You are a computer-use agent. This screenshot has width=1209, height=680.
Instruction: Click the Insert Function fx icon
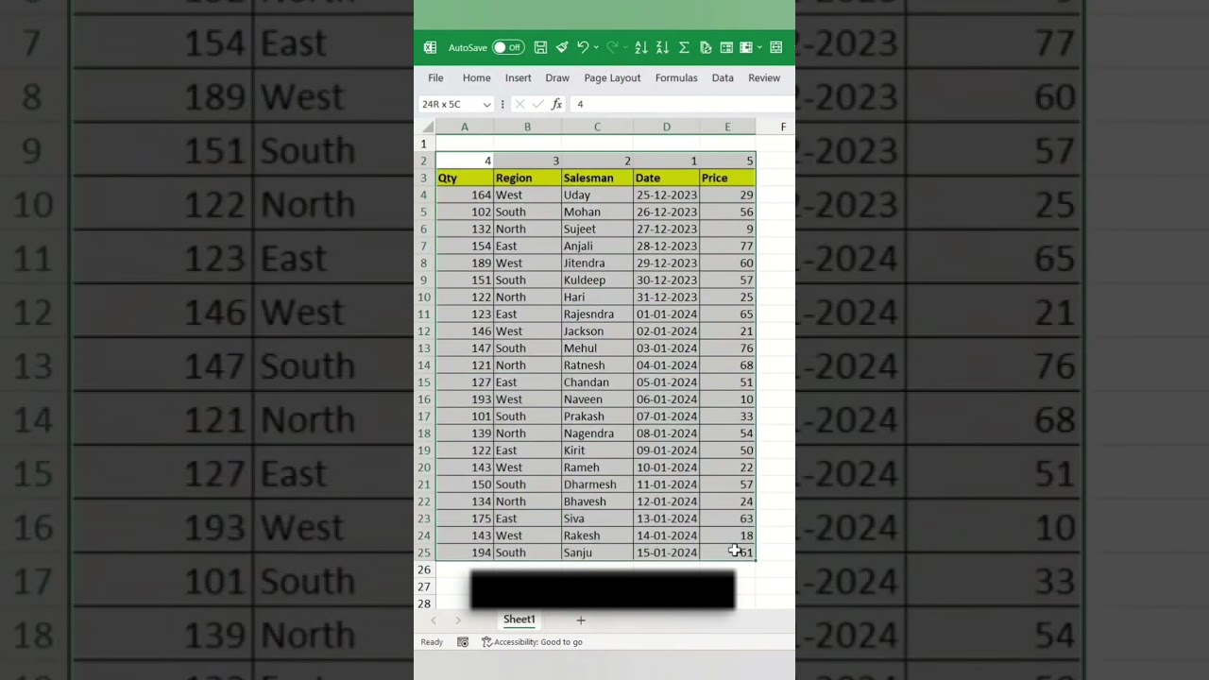[x=556, y=104]
